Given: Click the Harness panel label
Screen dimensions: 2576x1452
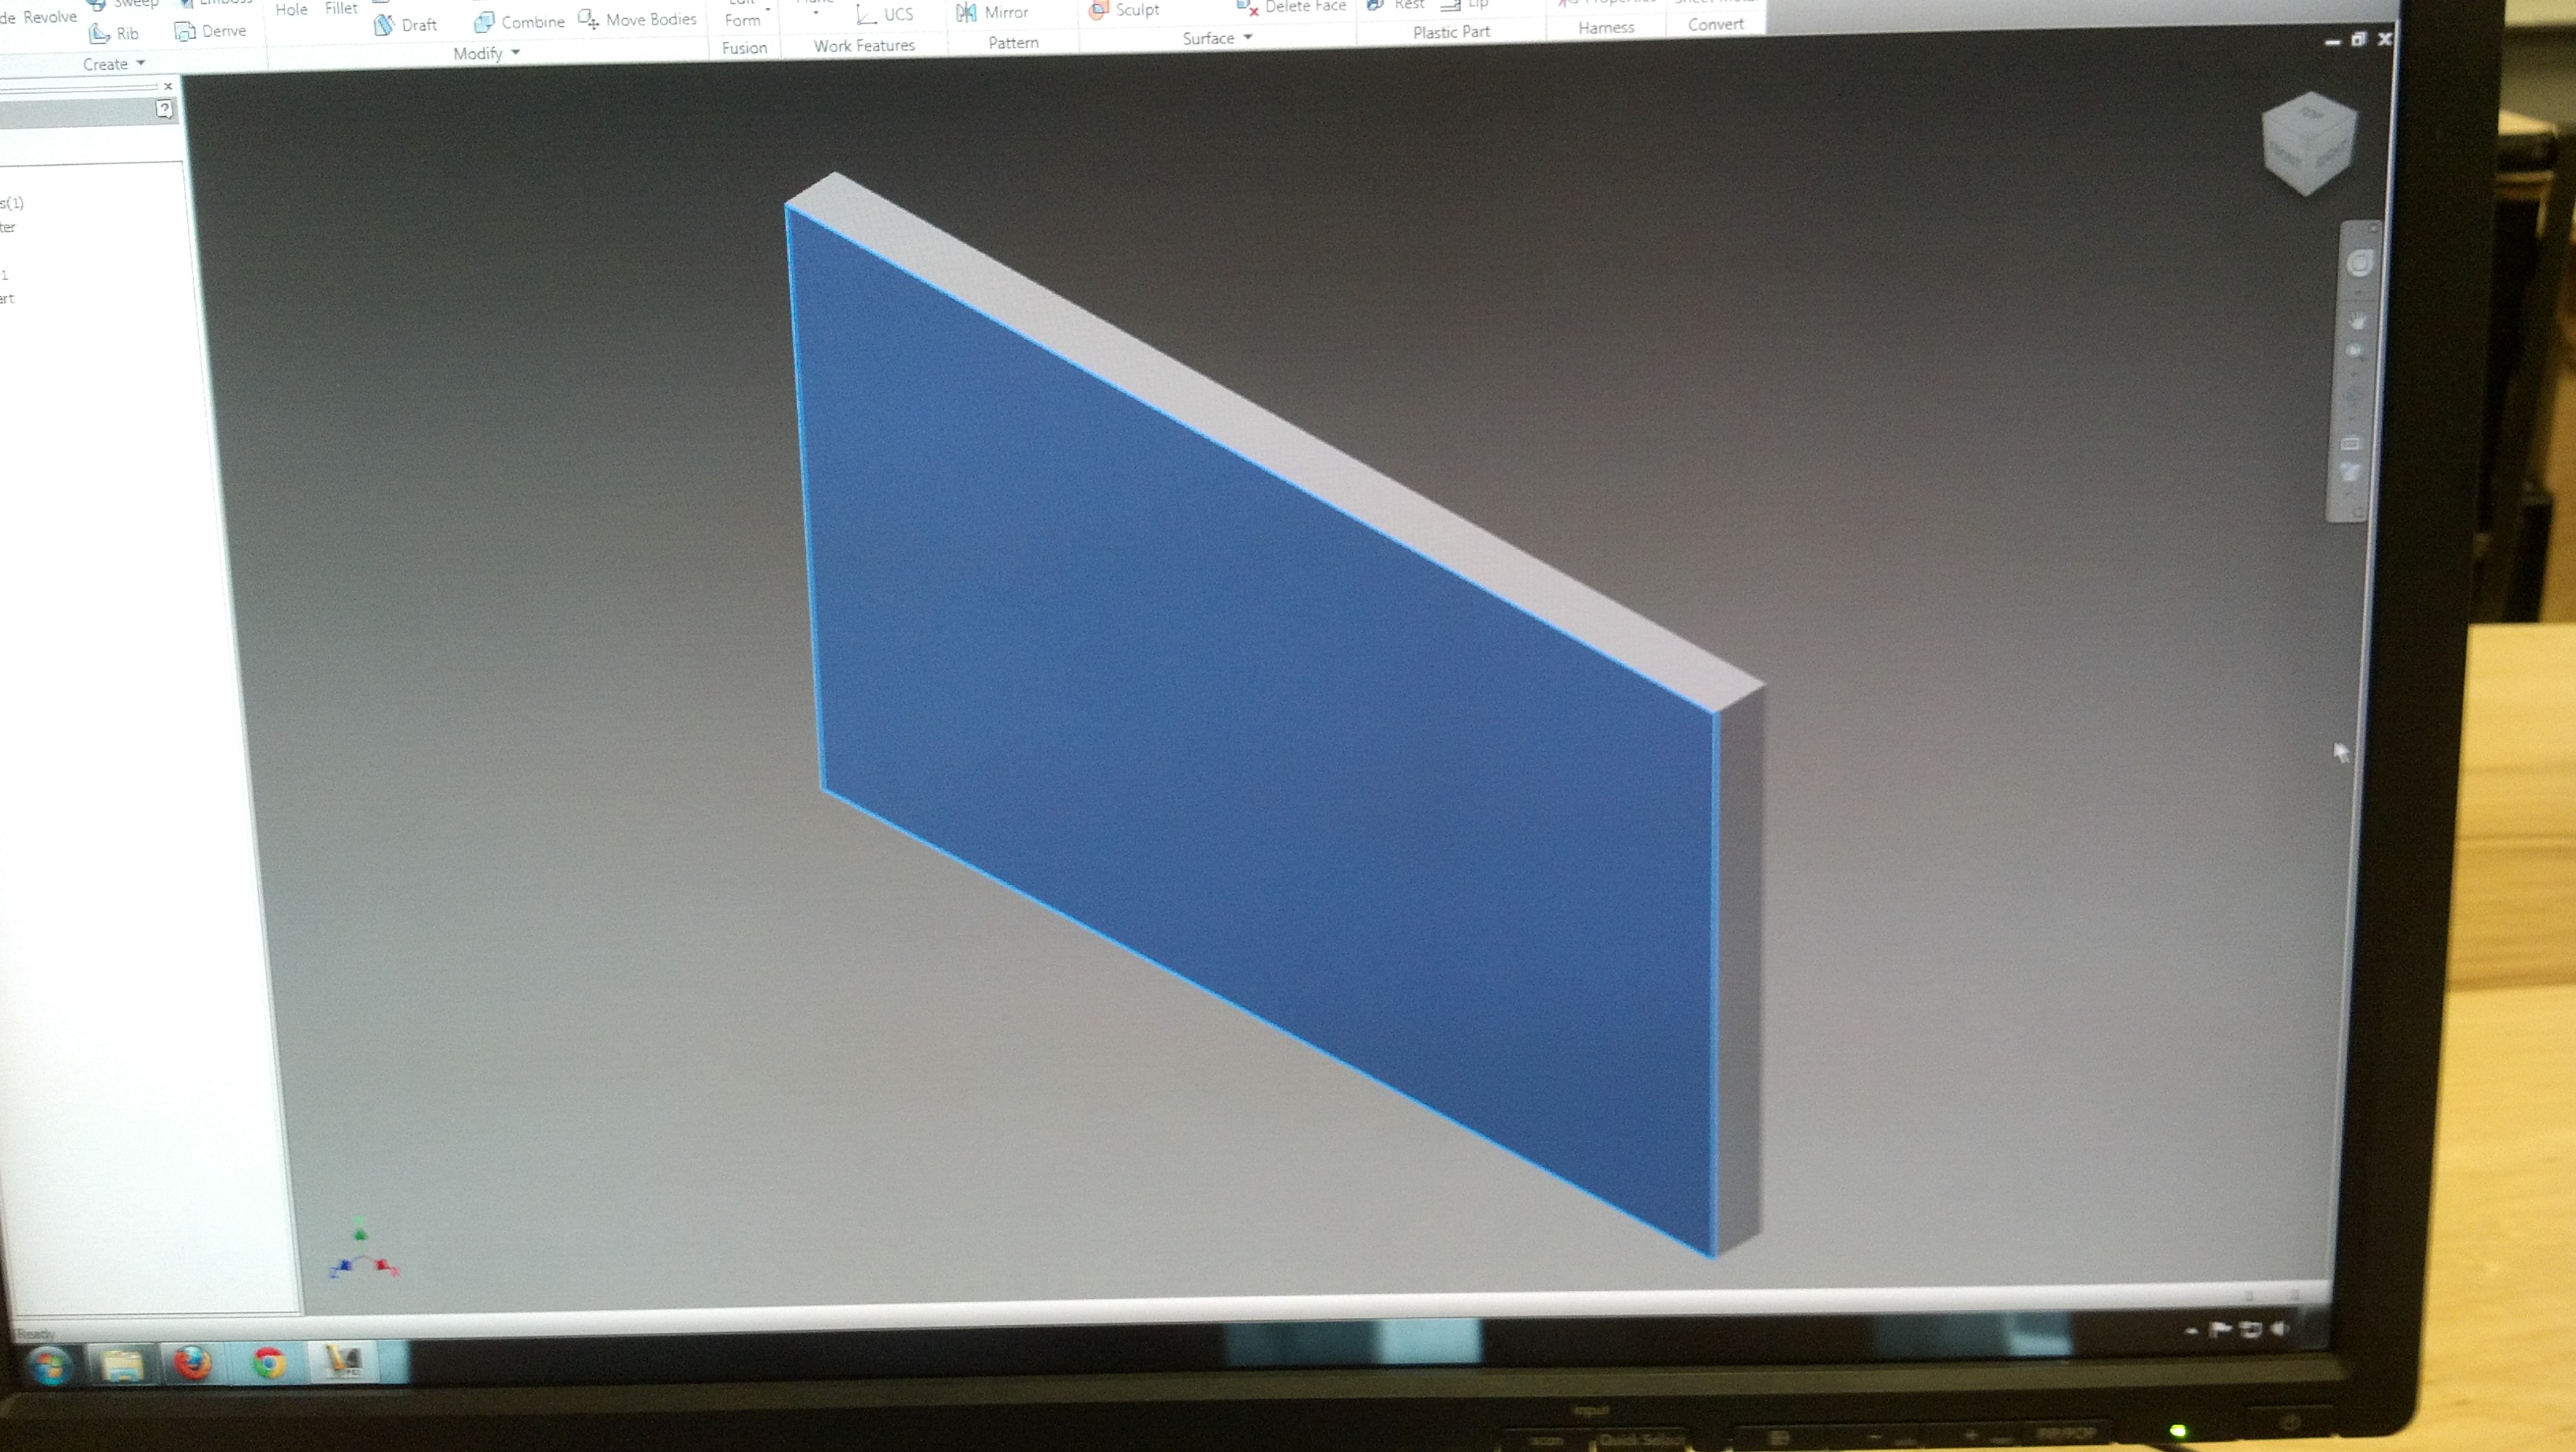Looking at the screenshot, I should [x=1606, y=28].
